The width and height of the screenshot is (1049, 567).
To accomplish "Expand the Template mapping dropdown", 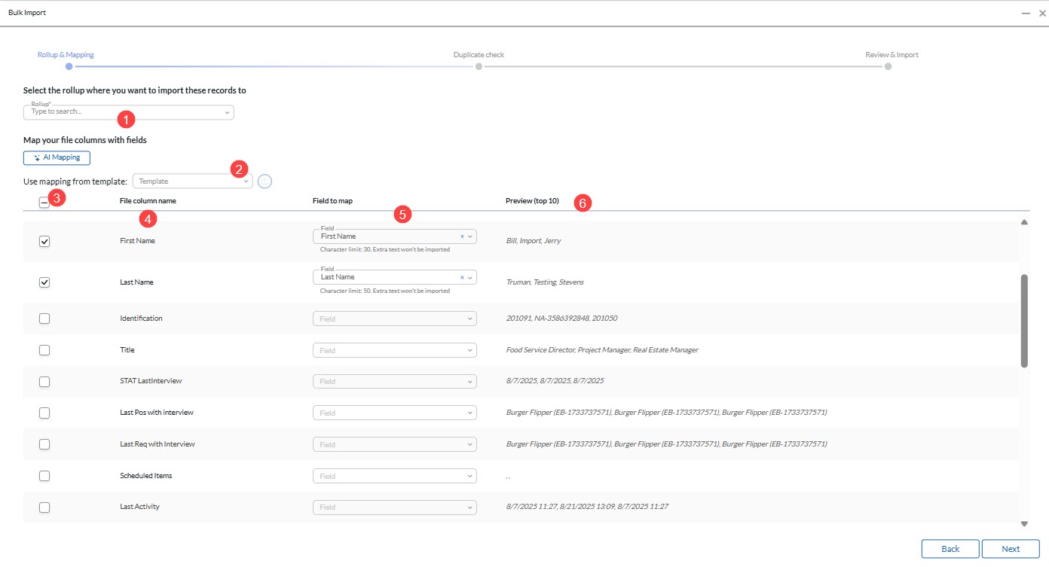I will (192, 181).
